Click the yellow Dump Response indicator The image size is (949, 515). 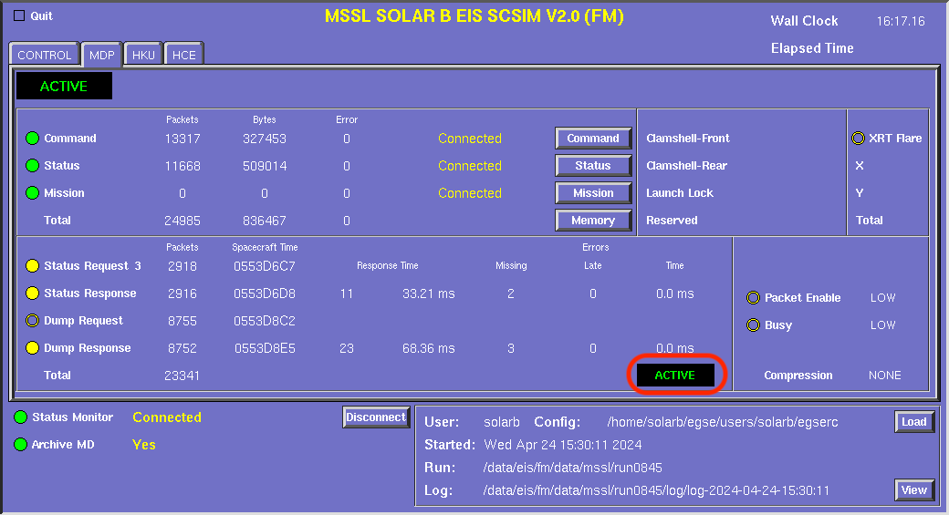coord(32,347)
